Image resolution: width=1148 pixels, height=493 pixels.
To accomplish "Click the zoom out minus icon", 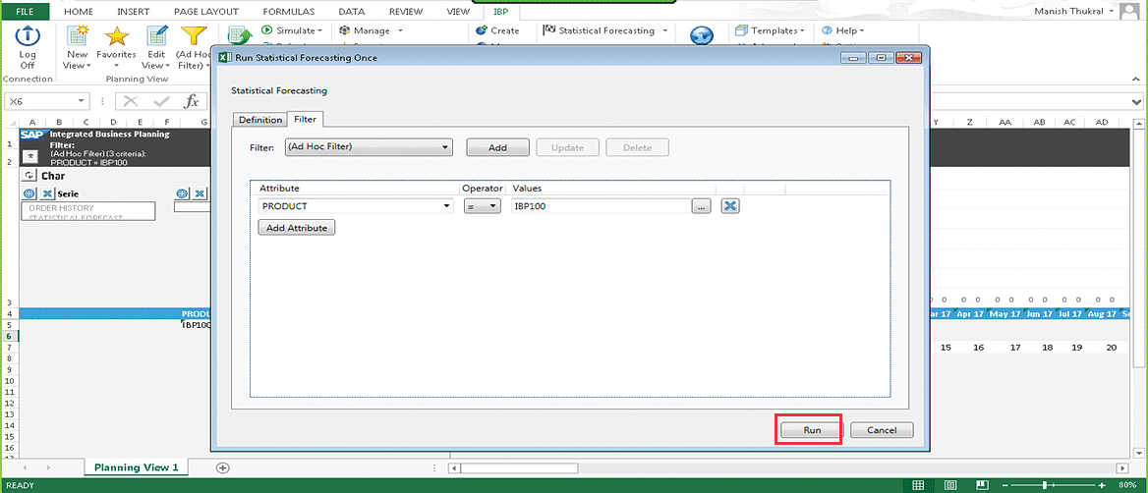I will click(x=1007, y=486).
